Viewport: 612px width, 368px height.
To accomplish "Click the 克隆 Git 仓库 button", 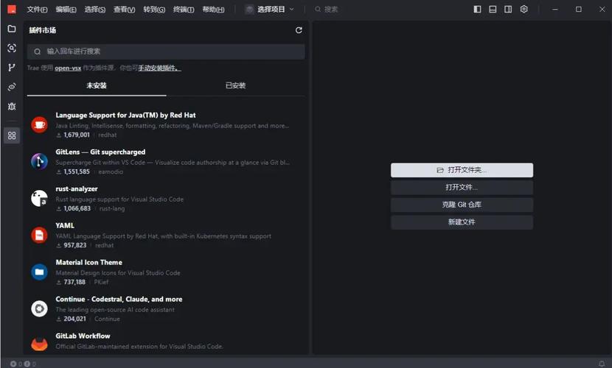I will [x=462, y=205].
